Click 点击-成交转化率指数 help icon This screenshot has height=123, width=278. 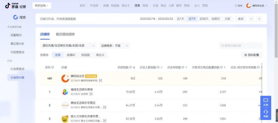click(x=258, y=67)
